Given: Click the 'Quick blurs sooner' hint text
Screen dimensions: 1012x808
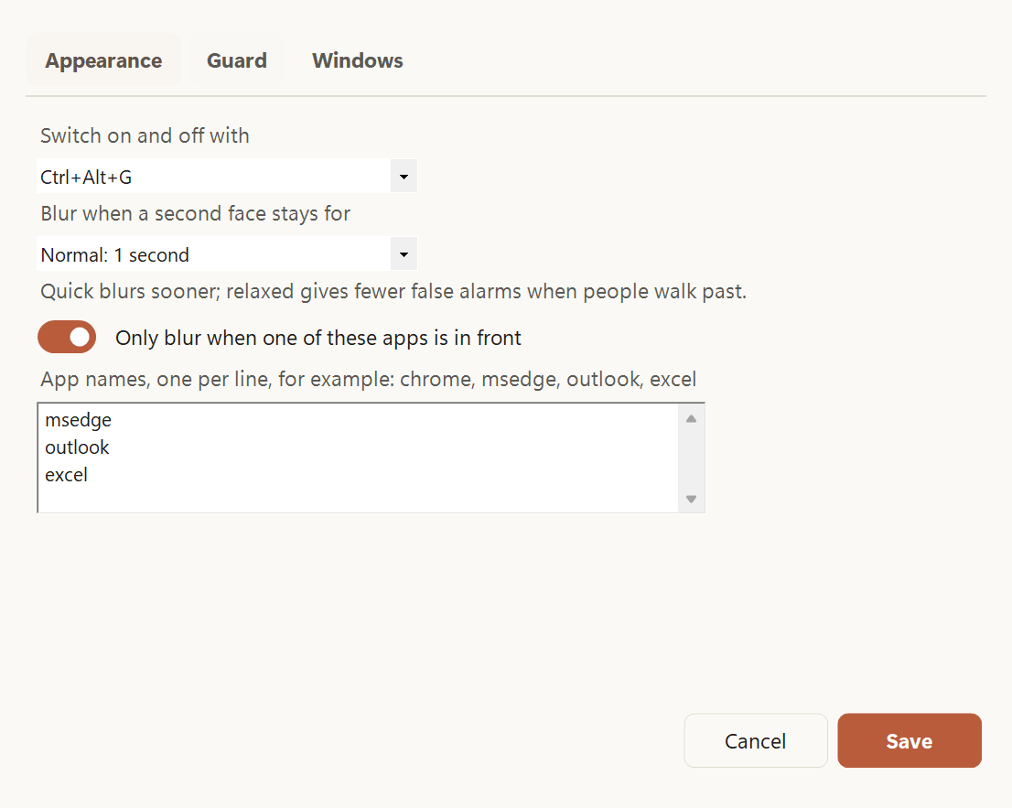Looking at the screenshot, I should click(393, 291).
